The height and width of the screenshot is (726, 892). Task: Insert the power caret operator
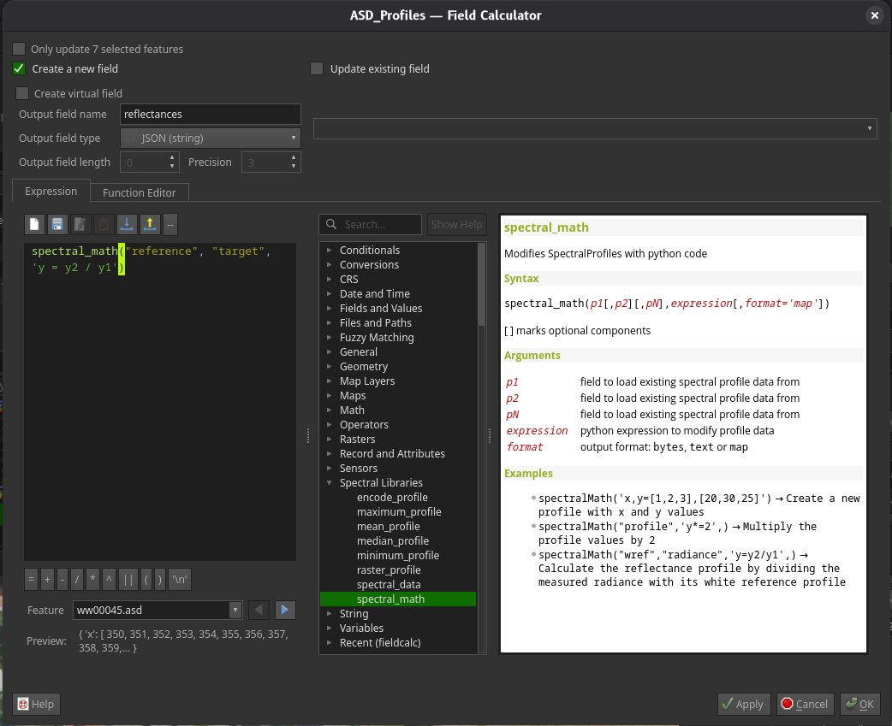[109, 580]
